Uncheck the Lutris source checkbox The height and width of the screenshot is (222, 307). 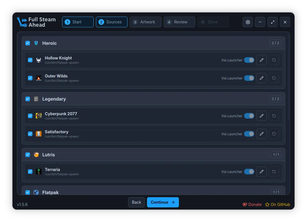[x=28, y=155]
